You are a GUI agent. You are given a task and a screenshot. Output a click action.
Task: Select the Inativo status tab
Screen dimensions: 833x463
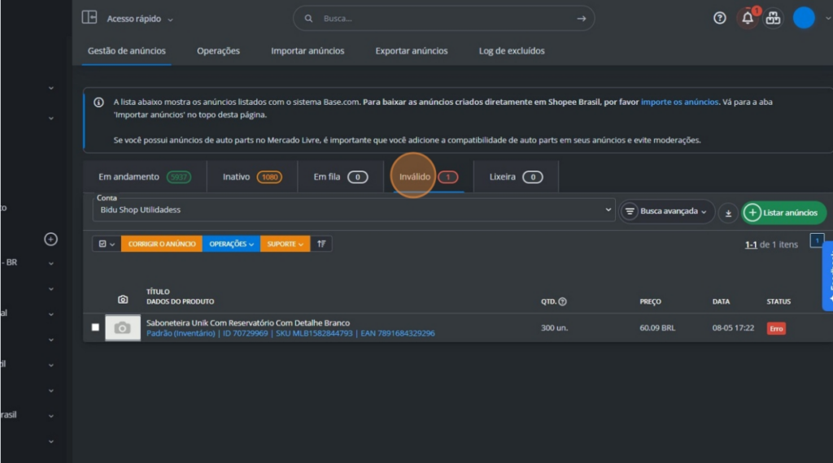click(252, 176)
